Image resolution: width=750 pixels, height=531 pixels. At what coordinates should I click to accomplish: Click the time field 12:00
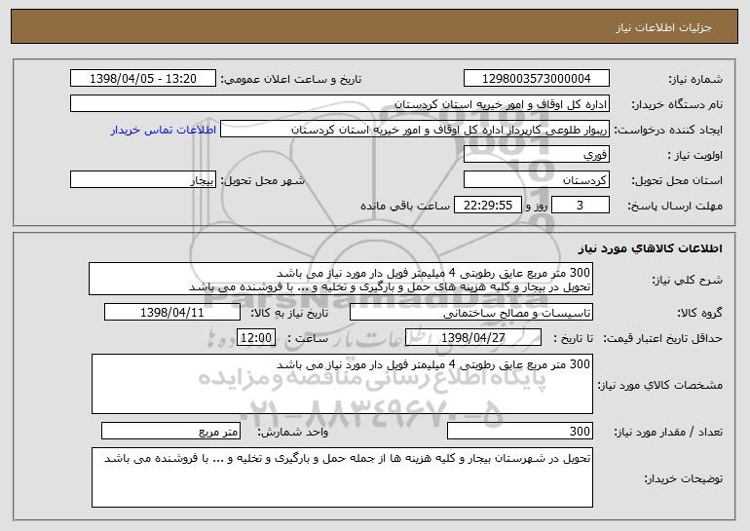coord(256,337)
